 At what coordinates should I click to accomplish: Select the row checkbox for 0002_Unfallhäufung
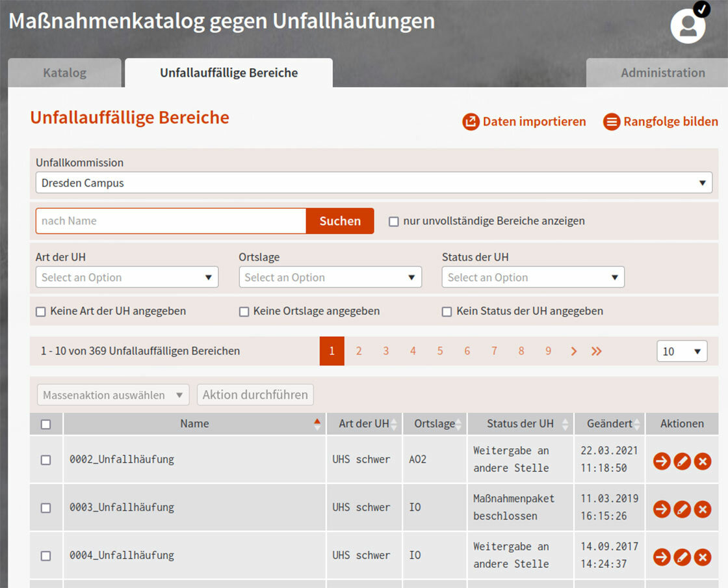point(45,459)
